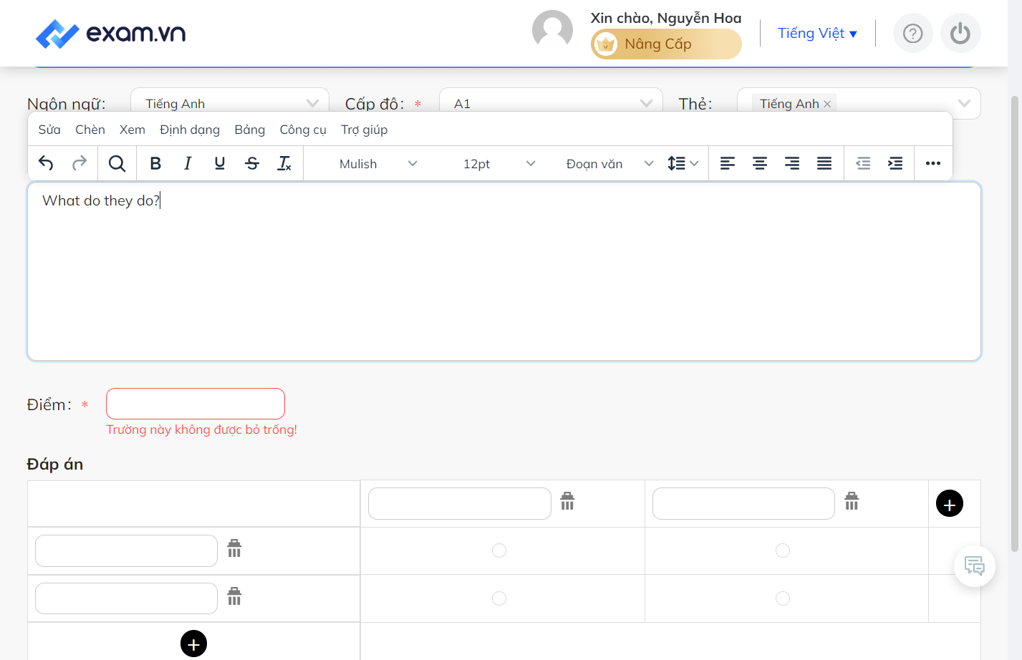Select first row, first column radio
The height and width of the screenshot is (660, 1022).
click(x=499, y=550)
